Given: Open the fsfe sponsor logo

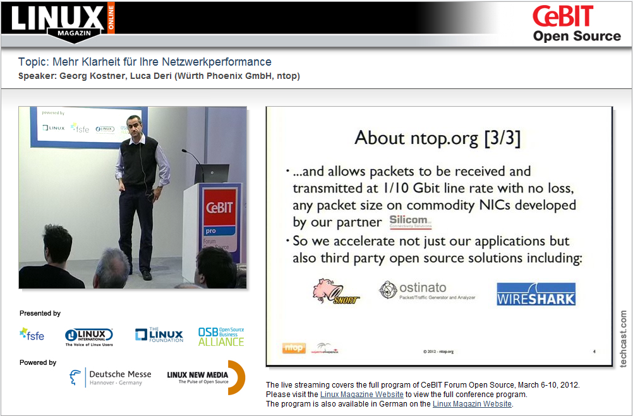Looking at the screenshot, I should pyautogui.click(x=32, y=334).
